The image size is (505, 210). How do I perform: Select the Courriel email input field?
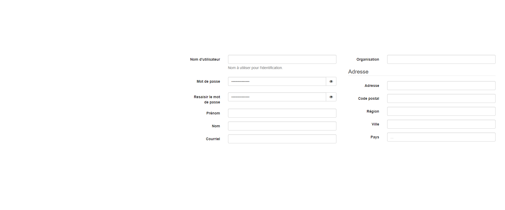pyautogui.click(x=282, y=139)
